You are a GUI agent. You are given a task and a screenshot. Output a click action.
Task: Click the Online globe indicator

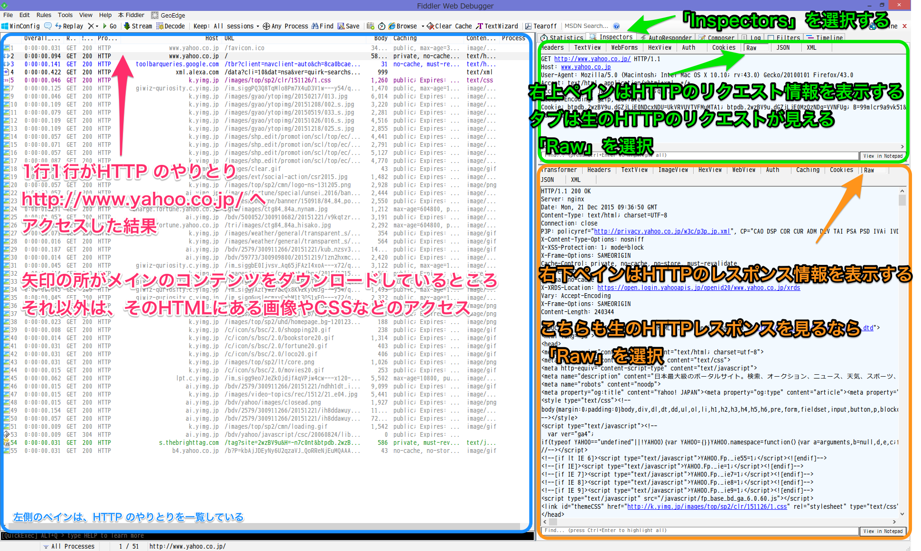coord(873,26)
